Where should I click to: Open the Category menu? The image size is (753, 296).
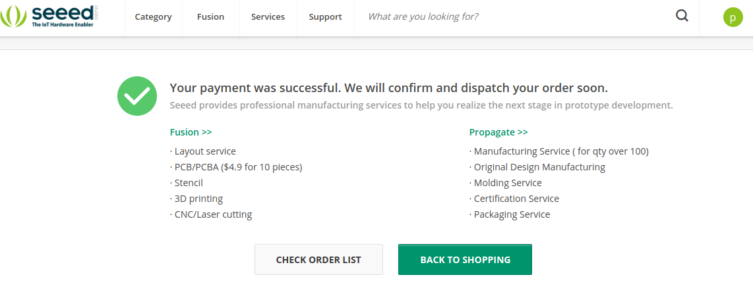(153, 16)
